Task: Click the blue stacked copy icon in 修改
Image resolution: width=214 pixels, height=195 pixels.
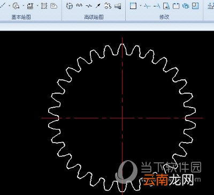Action: point(186,6)
